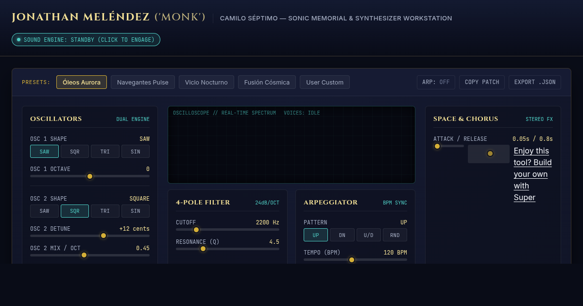Click the Resonance (Q) slider
Image resolution: width=583 pixels, height=306 pixels.
coord(227,249)
